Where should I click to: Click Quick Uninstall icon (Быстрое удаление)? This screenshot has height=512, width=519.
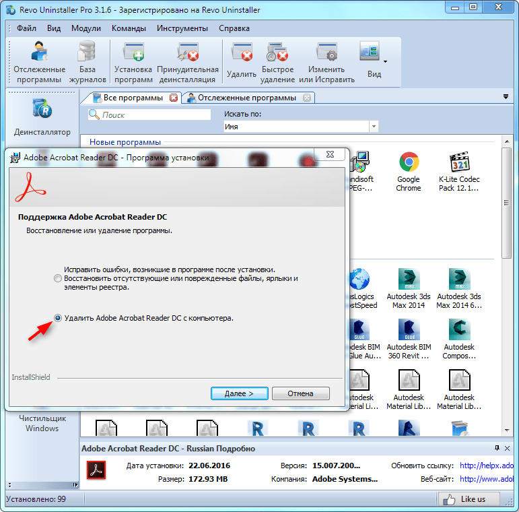(277, 62)
